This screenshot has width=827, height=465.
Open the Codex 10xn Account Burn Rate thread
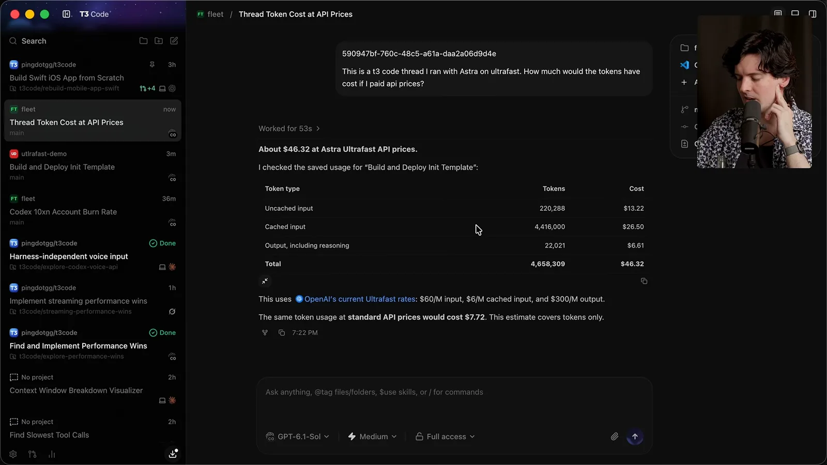tap(63, 212)
